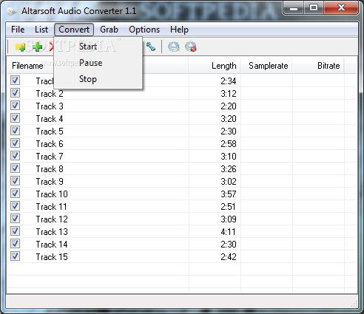Uncheck the Track 12 checkbox

pyautogui.click(x=15, y=219)
